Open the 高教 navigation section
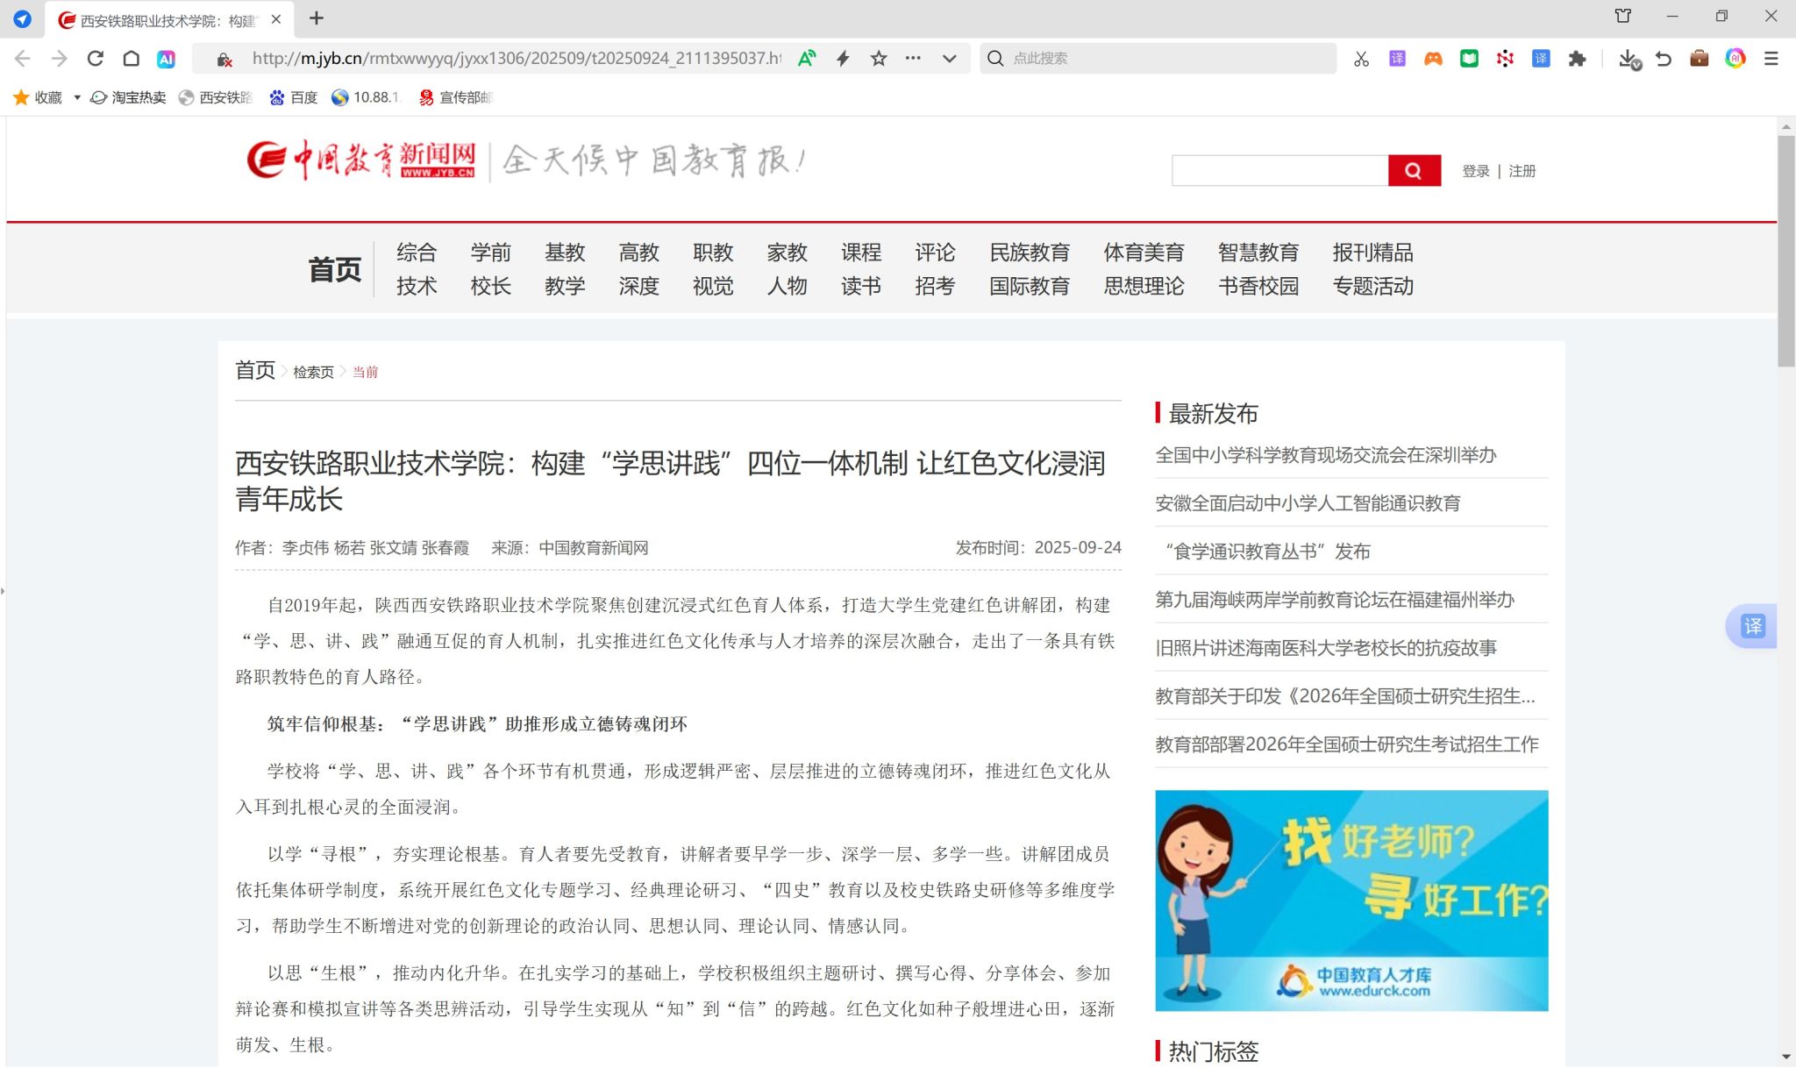This screenshot has height=1068, width=1796. (x=638, y=253)
